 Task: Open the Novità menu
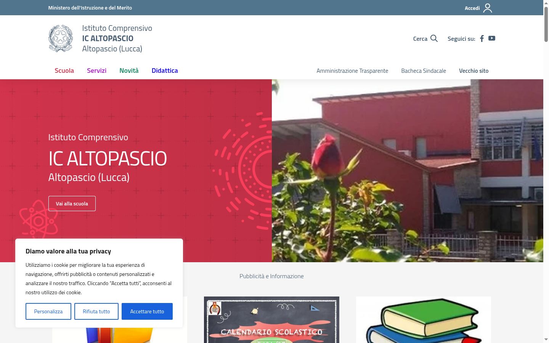[x=129, y=71]
